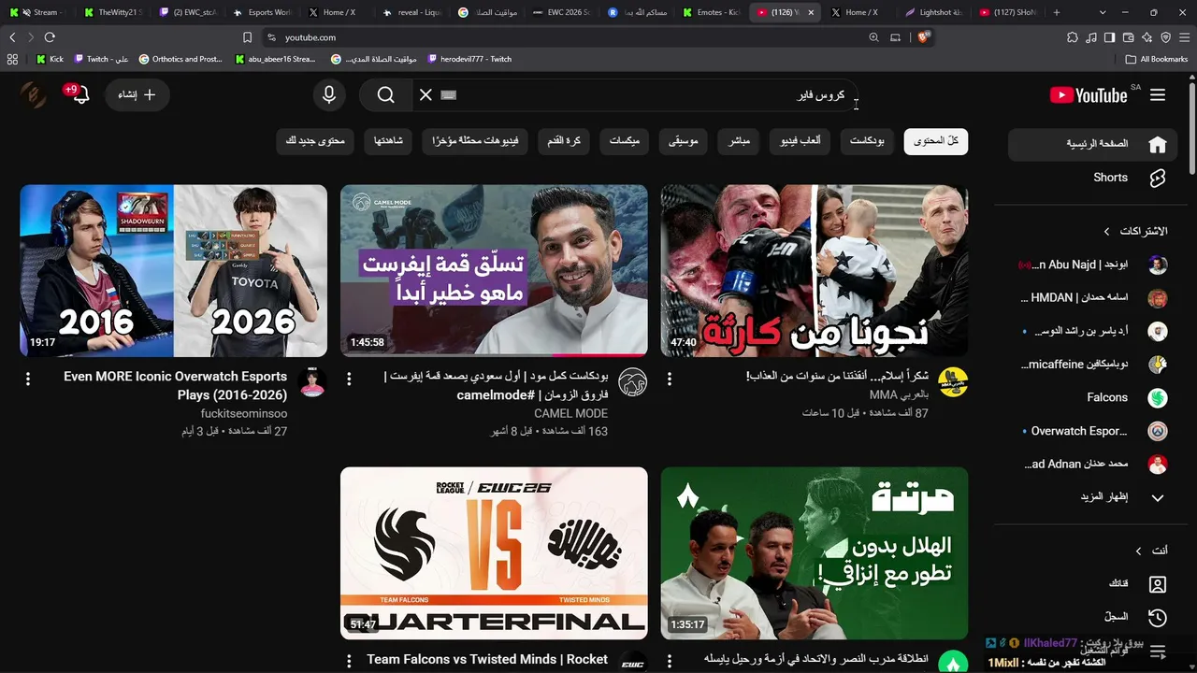This screenshot has height=673, width=1197.
Task: Open the بالعربي MMA channel avatar
Action: (953, 382)
